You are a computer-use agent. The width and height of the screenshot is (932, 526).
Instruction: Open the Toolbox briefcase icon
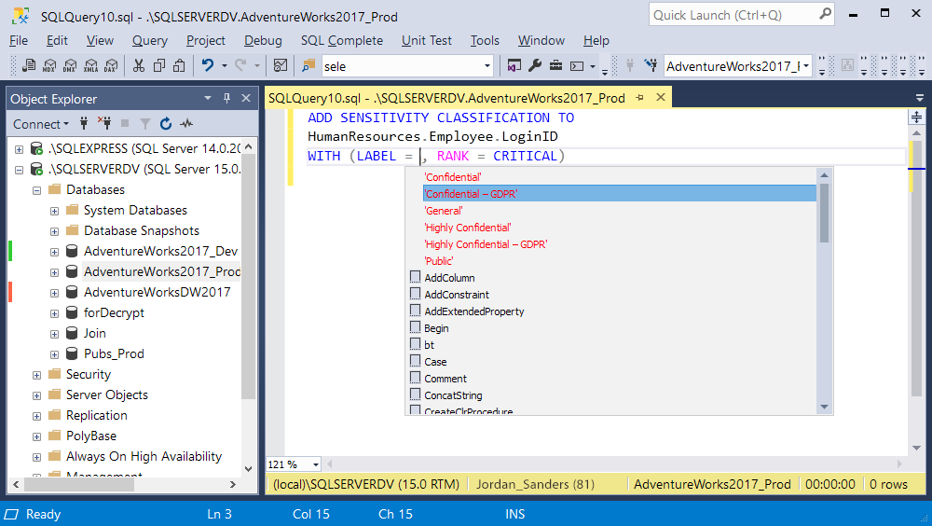pyautogui.click(x=555, y=65)
